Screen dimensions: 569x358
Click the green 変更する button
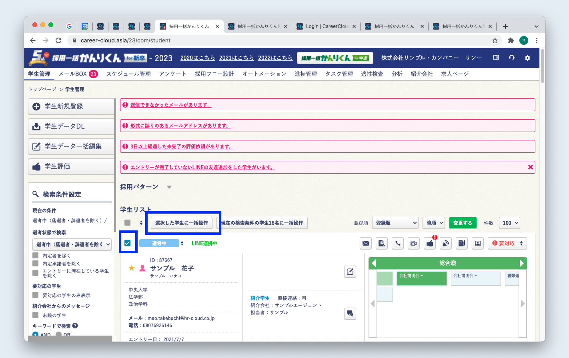coord(463,223)
